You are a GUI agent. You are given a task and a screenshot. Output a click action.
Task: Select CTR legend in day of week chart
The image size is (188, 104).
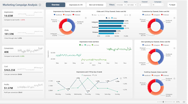pyautogui.click(x=95, y=75)
